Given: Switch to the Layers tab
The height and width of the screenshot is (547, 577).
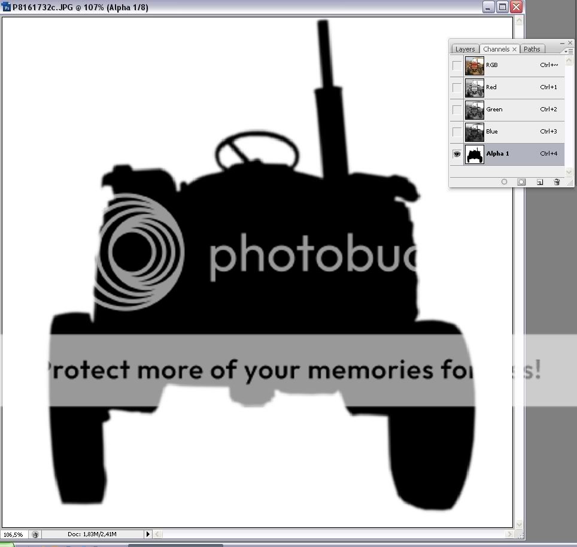Looking at the screenshot, I should (465, 49).
